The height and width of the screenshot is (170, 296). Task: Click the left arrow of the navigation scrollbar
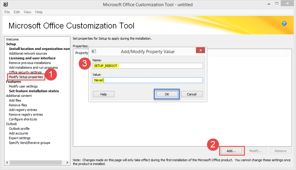[7, 162]
